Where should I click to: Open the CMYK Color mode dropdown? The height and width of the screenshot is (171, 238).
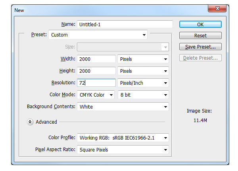point(96,95)
